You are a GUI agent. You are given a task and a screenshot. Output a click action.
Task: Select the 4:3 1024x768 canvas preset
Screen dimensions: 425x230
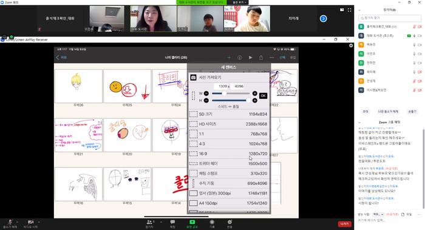click(229, 144)
